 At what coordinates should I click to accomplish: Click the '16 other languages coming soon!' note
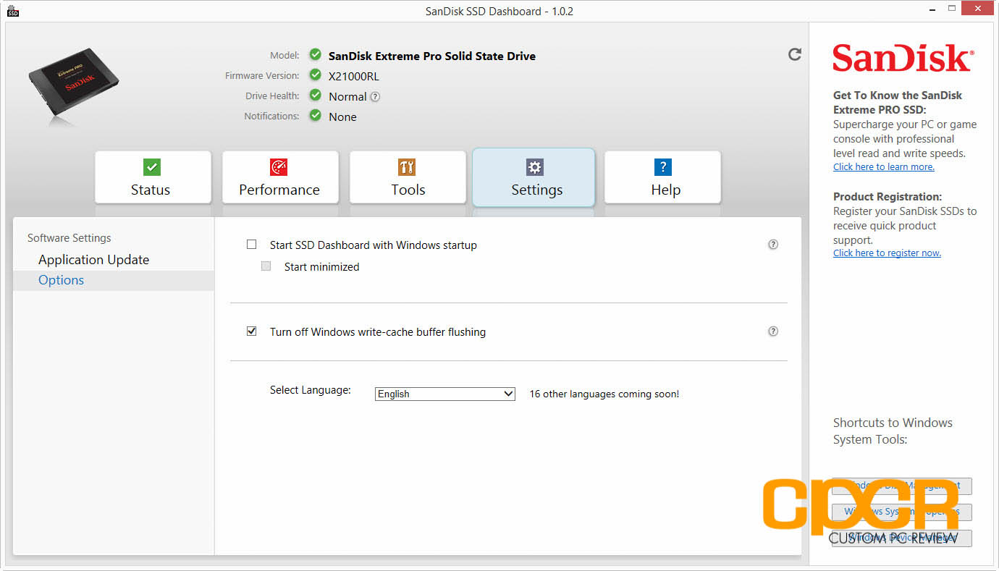tap(604, 394)
